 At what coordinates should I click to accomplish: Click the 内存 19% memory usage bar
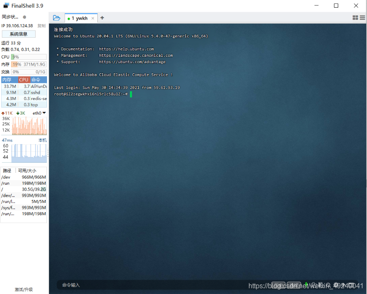29,64
